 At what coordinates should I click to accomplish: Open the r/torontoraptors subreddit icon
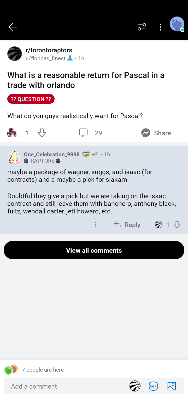15,54
